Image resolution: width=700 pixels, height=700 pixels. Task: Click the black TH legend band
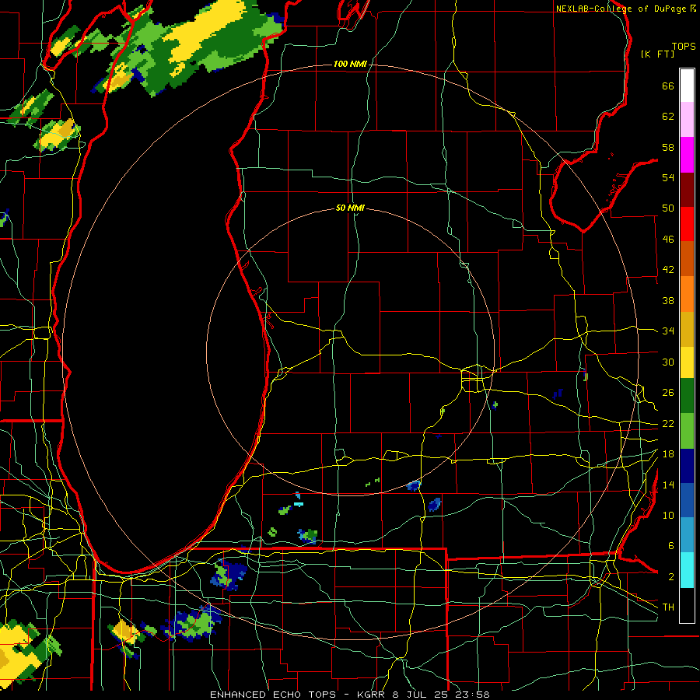(x=687, y=605)
